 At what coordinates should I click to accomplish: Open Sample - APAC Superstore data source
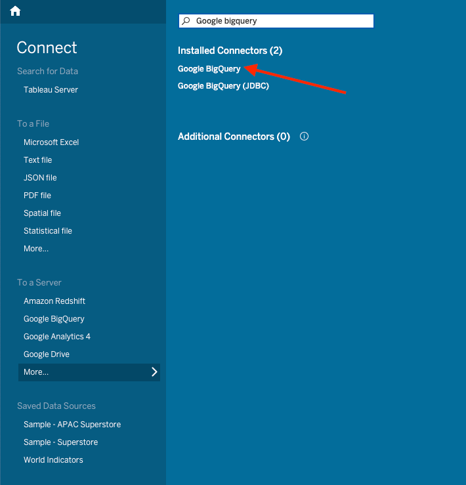click(x=72, y=425)
